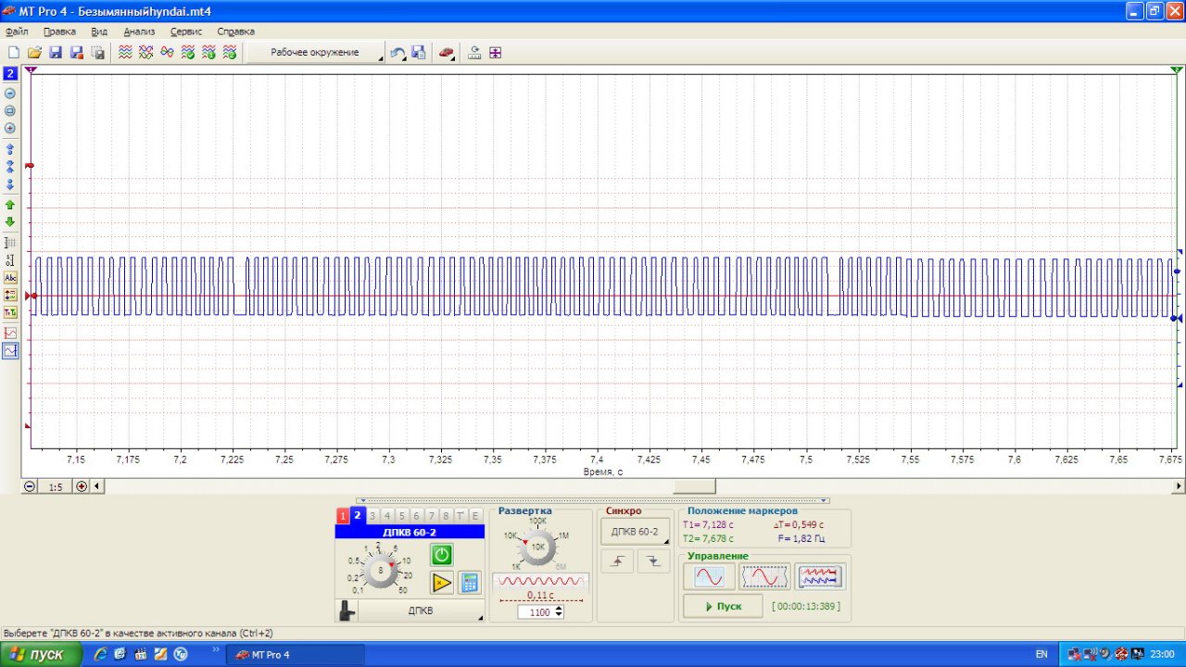1186x667 pixels.
Task: Expand the ДПКВ sensor type dropdown
Action: pyautogui.click(x=422, y=611)
